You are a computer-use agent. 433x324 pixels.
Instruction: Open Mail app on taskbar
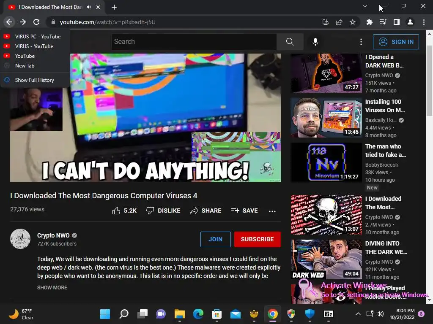(235, 314)
